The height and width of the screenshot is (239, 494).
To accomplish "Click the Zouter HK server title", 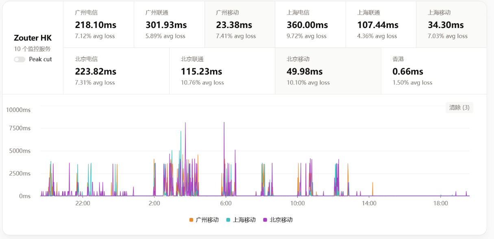I will [33, 38].
